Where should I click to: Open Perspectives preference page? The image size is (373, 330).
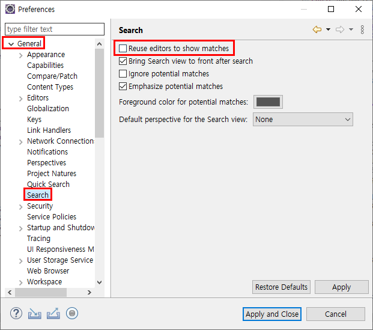tap(46, 163)
